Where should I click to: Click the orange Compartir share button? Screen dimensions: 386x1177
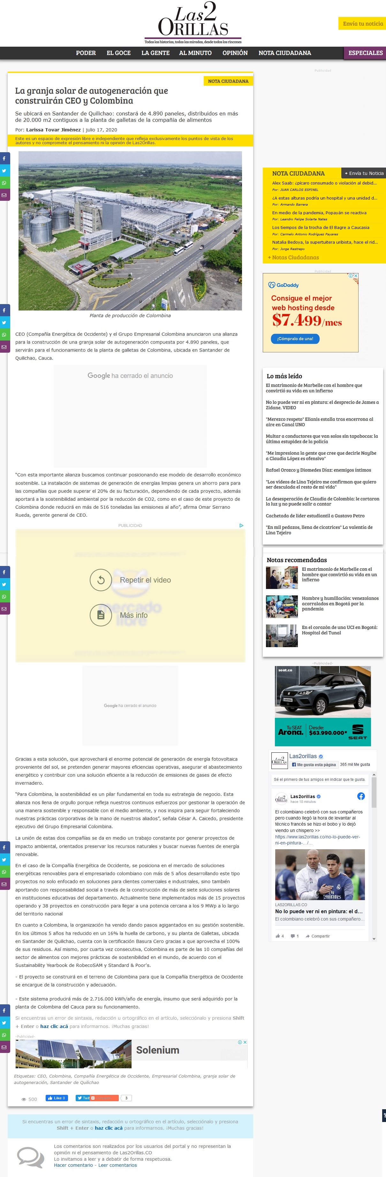point(104,1098)
